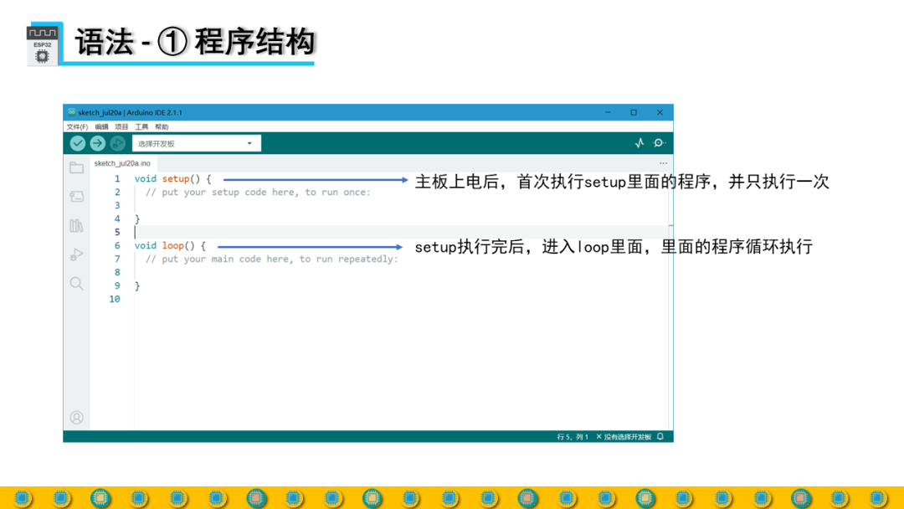The height and width of the screenshot is (509, 904).
Task: Open the editor tab more-options ellipsis
Action: tap(664, 163)
